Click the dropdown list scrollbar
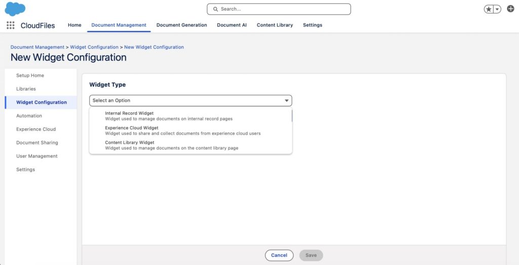Image resolution: width=519 pixels, height=265 pixels. pyautogui.click(x=291, y=116)
